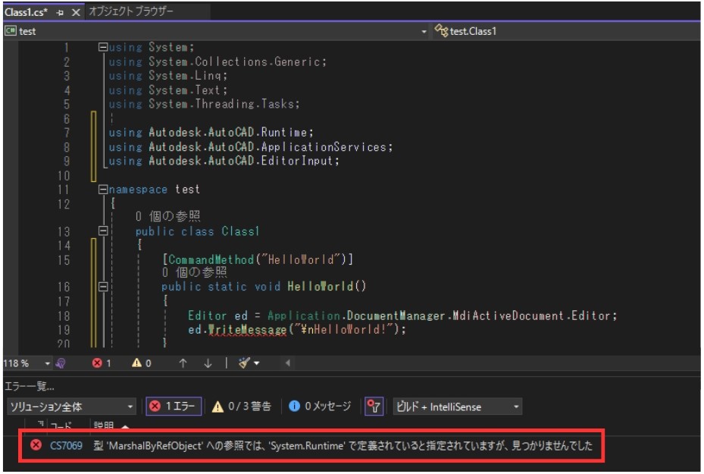The height and width of the screenshot is (474, 704).
Task: Click the using Autodesk.AutoCAD.EditorInput line
Action: coord(224,161)
